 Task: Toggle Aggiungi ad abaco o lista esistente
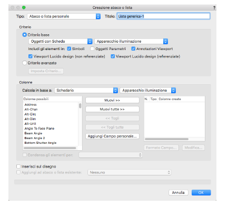[18, 172]
